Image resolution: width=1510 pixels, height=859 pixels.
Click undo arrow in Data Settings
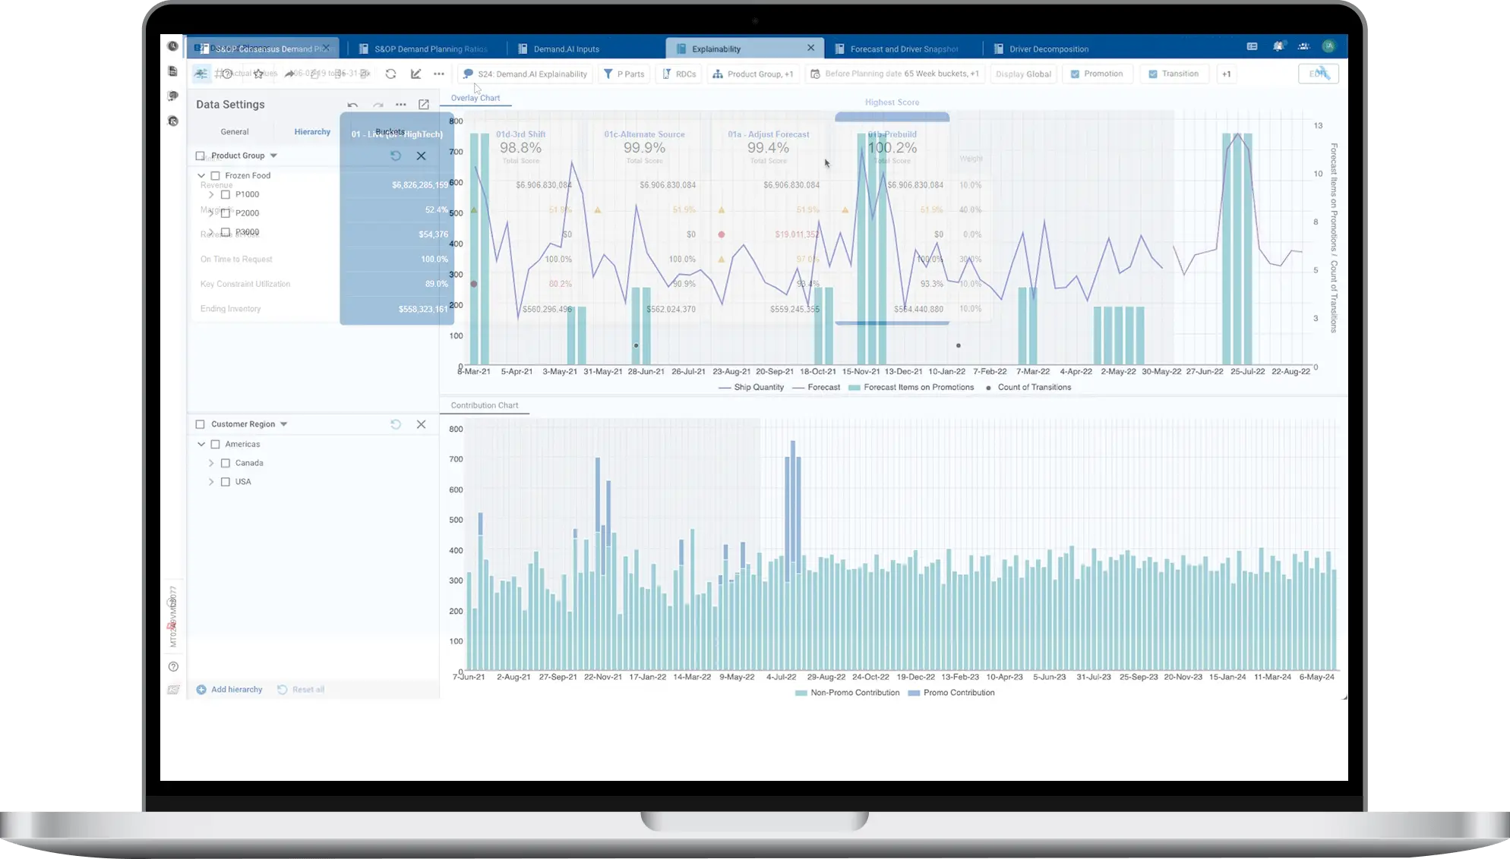click(x=352, y=105)
